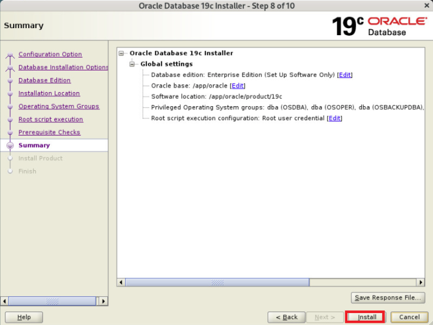Close the installer window
The image size is (433, 325).
(427, 5)
